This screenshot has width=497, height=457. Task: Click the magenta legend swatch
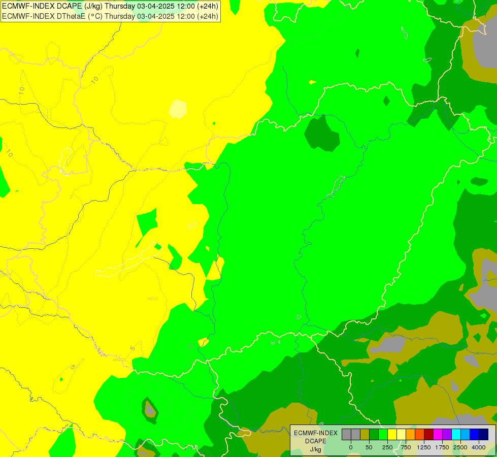[438, 434]
